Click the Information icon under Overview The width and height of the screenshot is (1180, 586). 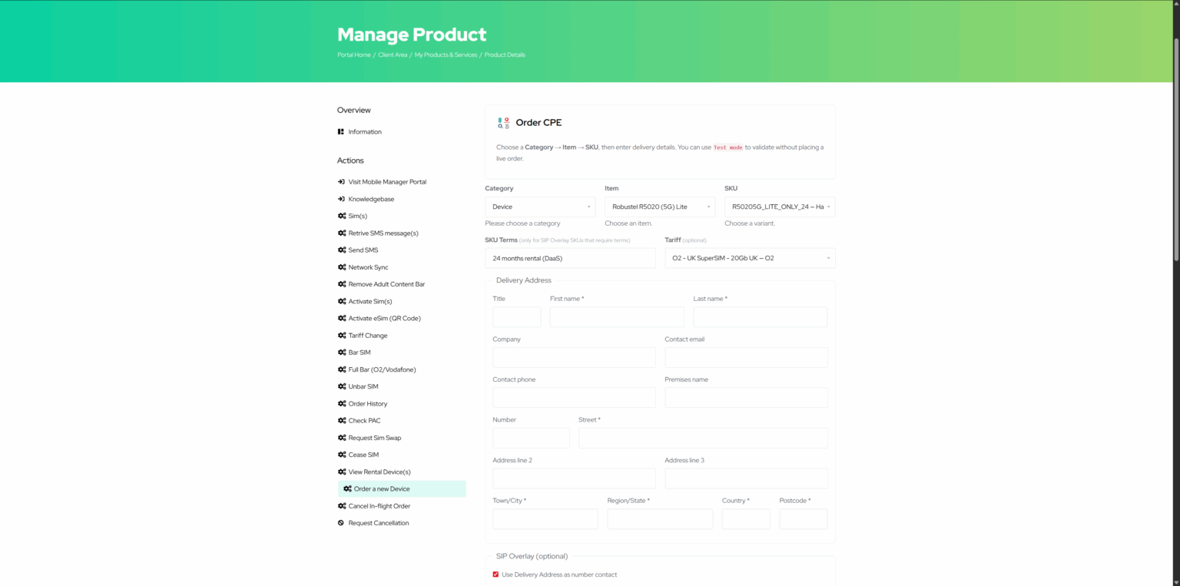pos(340,131)
